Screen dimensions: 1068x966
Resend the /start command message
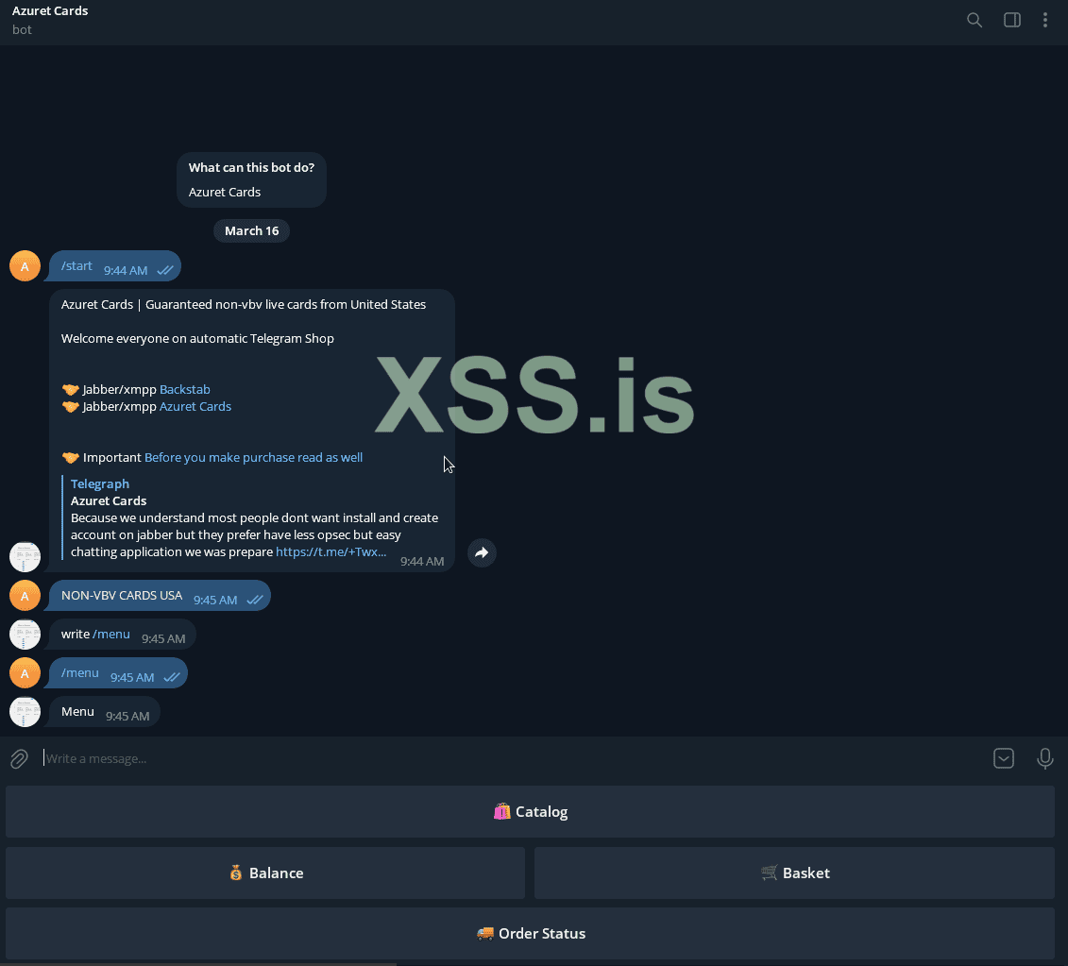pyautogui.click(x=76, y=265)
